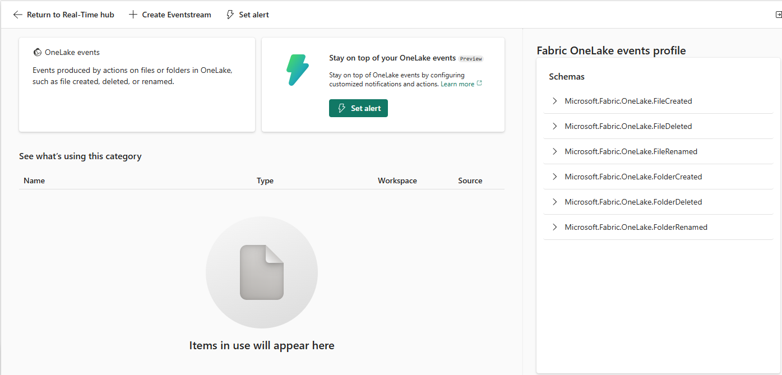Click the Stay on top of your OneLake events heading
782x375 pixels.
click(x=392, y=58)
